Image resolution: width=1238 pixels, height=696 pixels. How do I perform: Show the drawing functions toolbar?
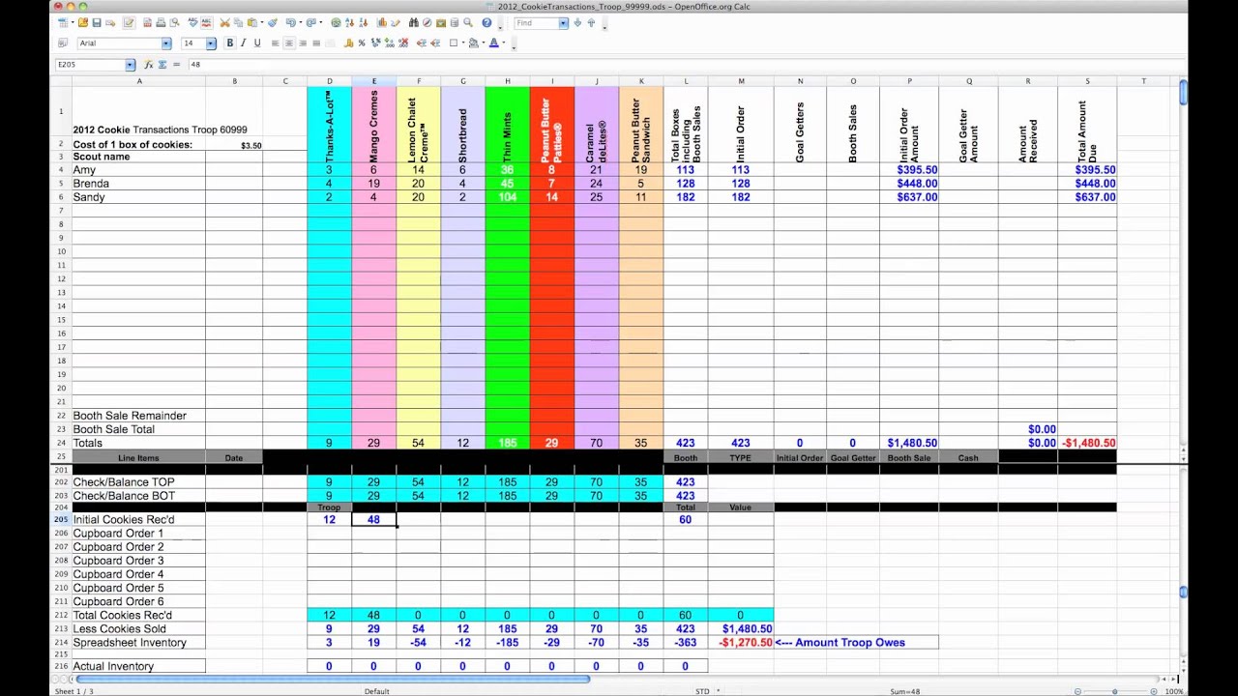[x=395, y=22]
